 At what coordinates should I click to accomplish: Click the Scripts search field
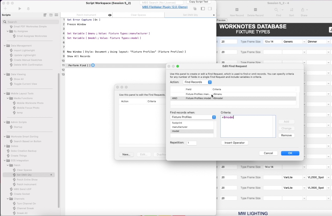point(31,22)
